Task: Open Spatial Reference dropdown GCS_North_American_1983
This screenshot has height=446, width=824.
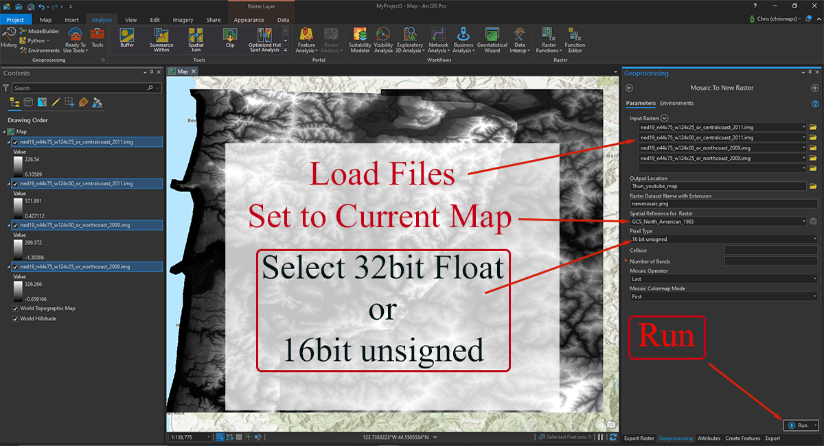Action: click(718, 221)
